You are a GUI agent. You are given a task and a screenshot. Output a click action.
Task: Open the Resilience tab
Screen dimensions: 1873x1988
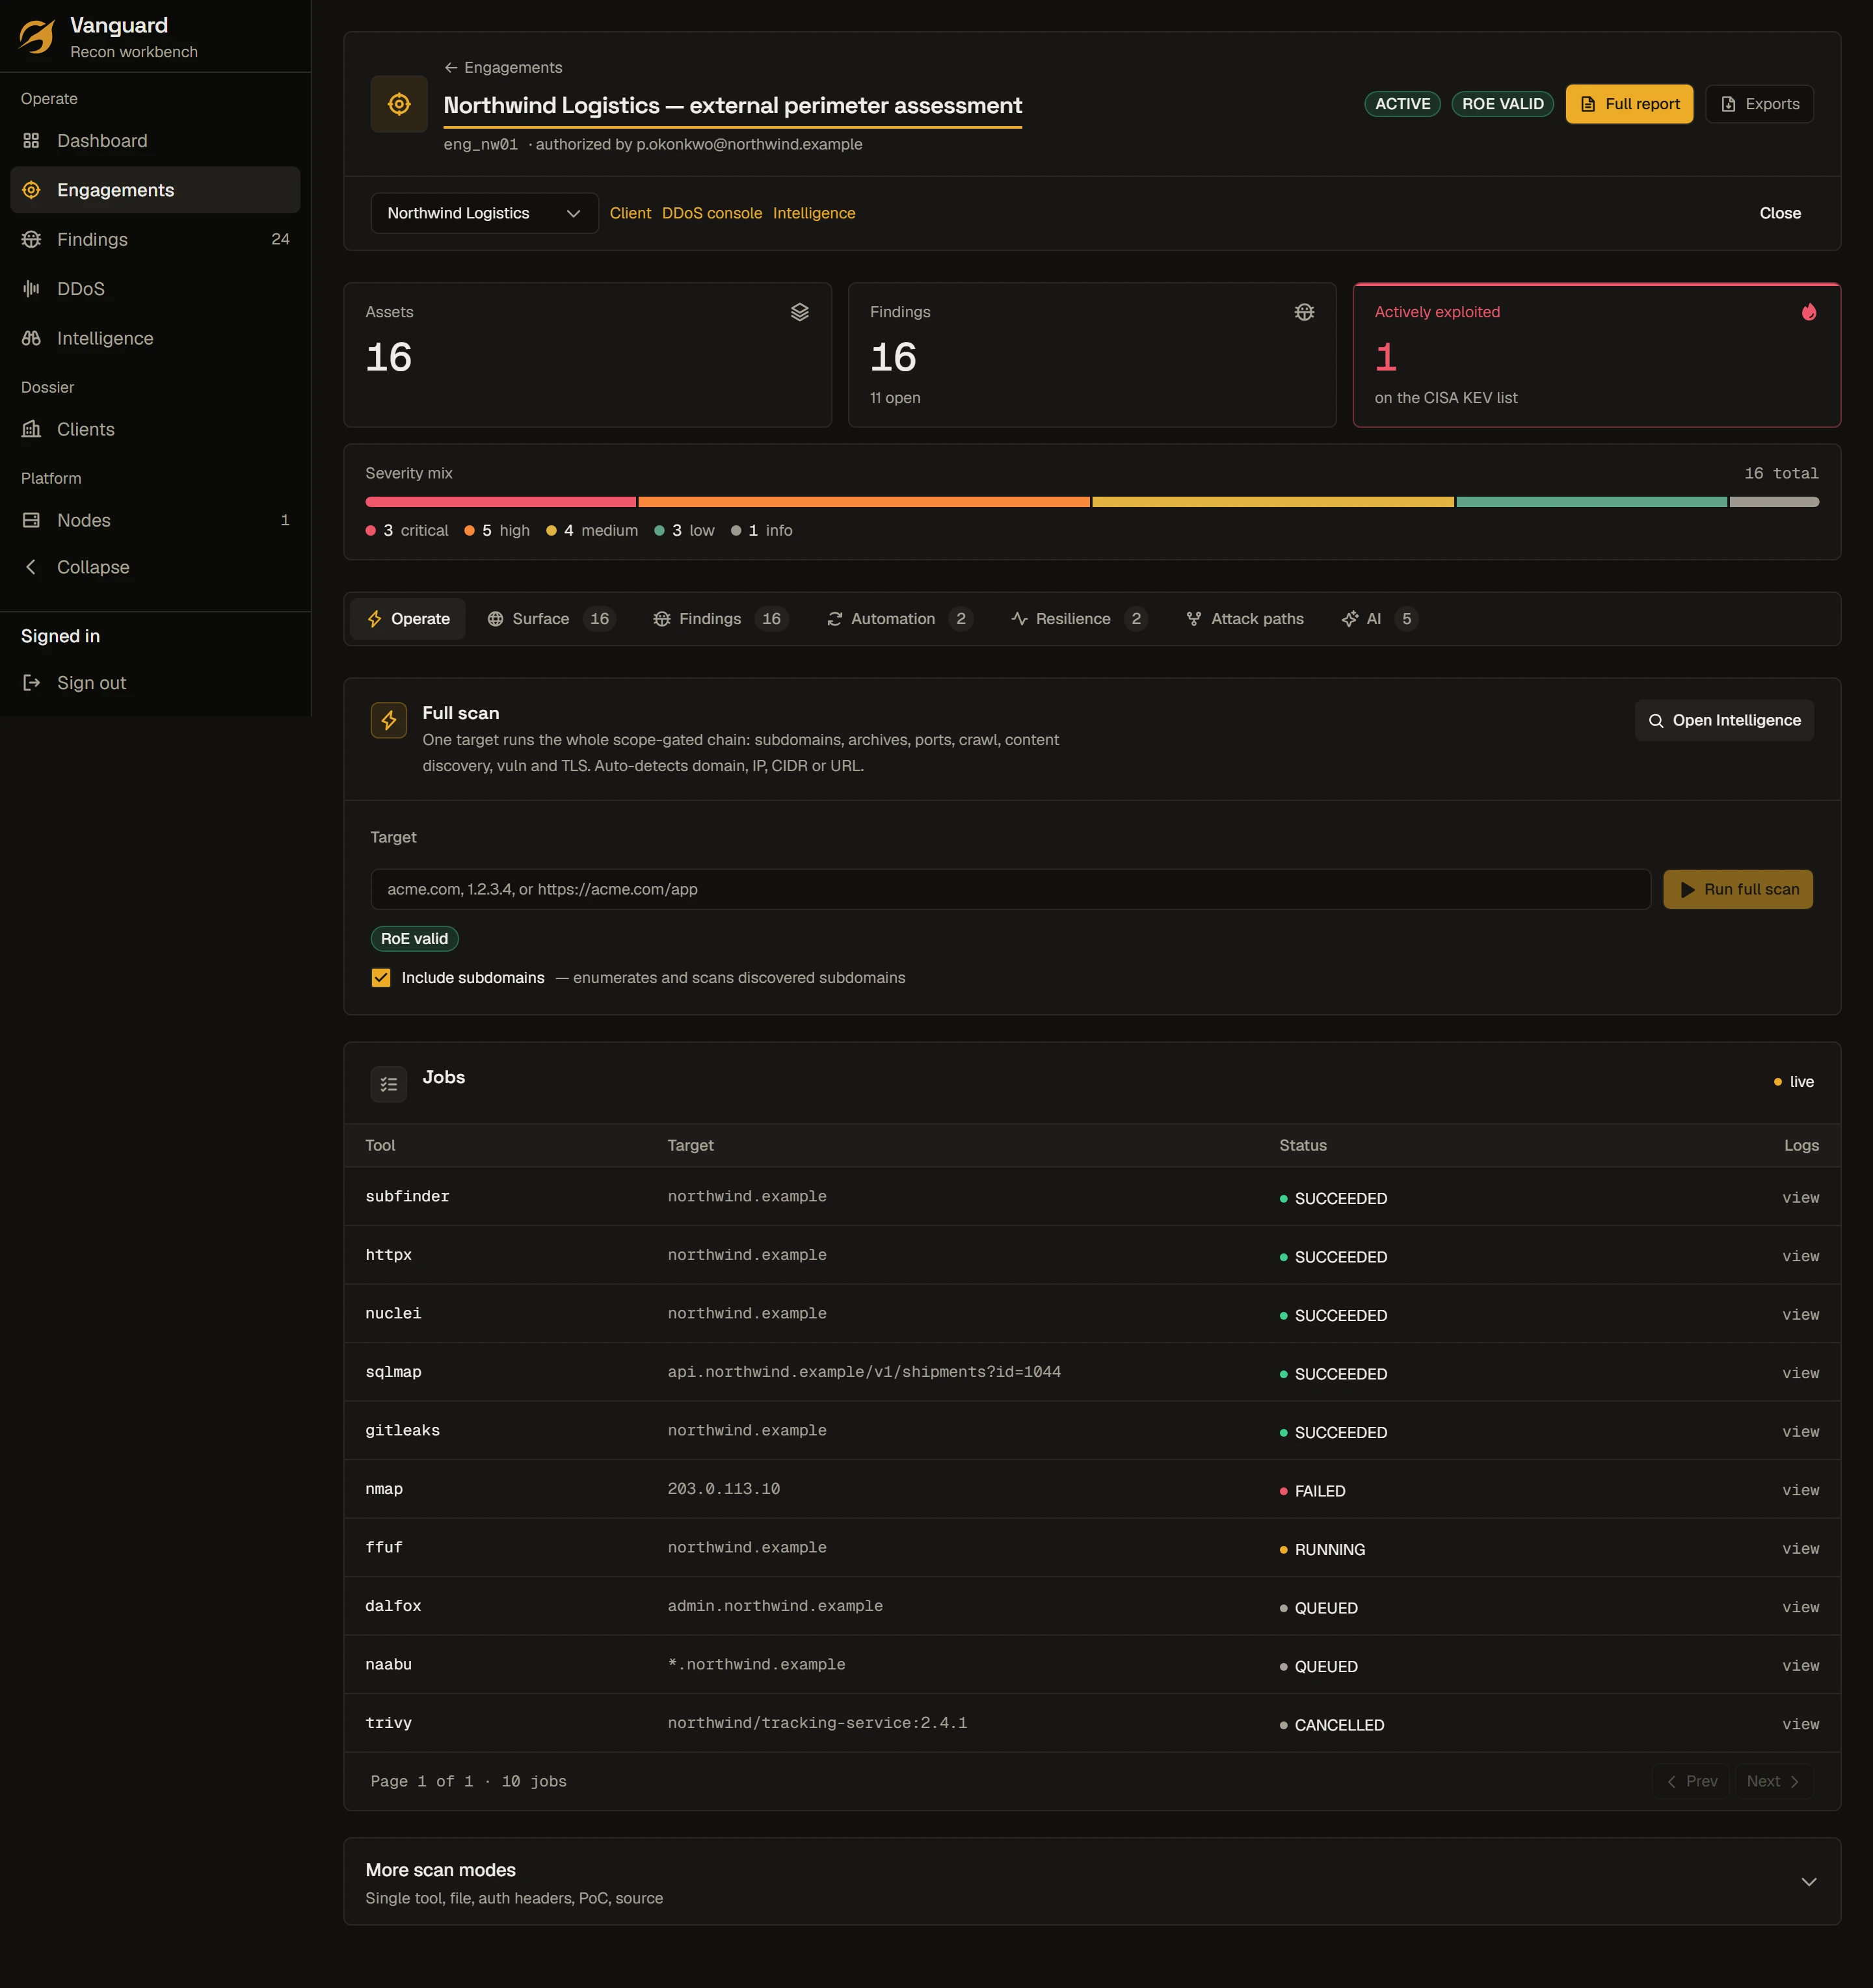(x=1078, y=619)
